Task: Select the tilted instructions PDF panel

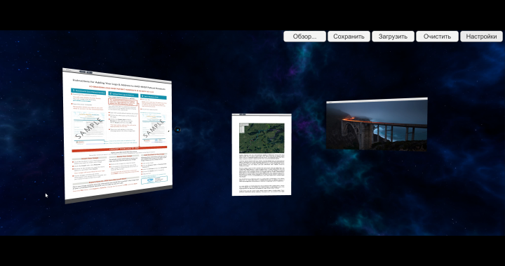Action: coord(118,135)
